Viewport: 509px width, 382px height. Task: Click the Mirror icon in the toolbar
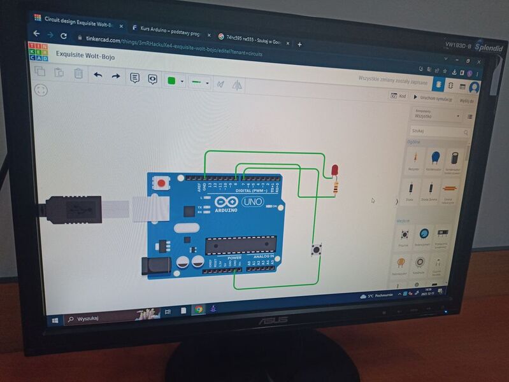tap(237, 85)
